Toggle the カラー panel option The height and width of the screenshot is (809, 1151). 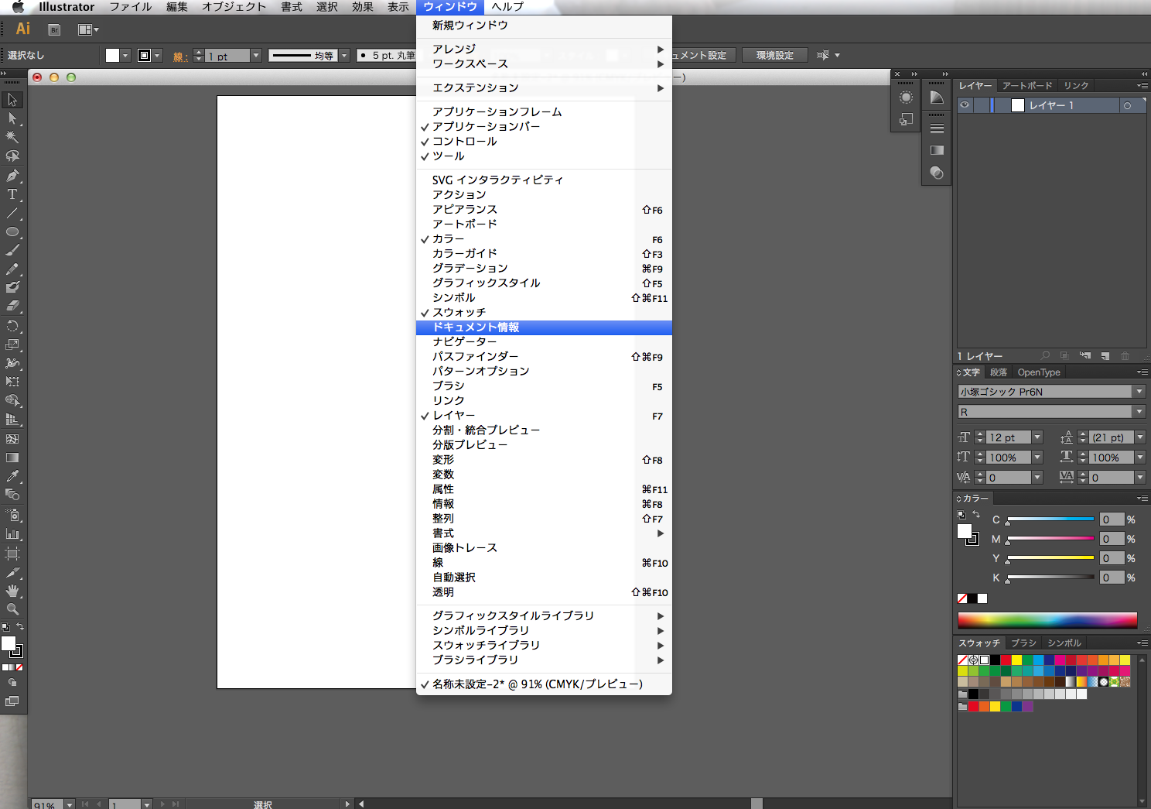pyautogui.click(x=544, y=238)
